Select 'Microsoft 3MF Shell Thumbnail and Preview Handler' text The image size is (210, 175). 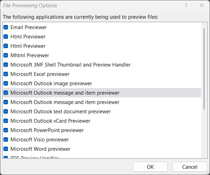point(70,65)
